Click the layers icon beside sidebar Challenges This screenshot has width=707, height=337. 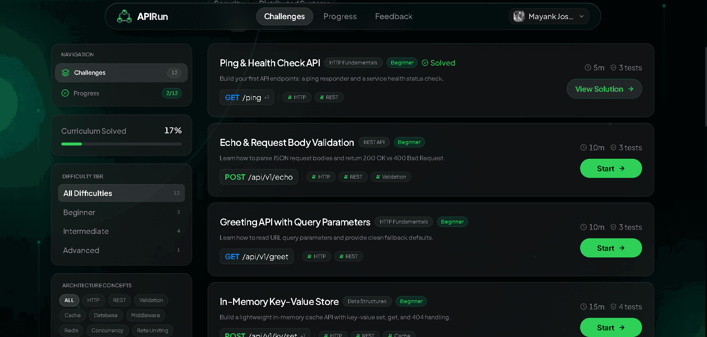pyautogui.click(x=66, y=73)
